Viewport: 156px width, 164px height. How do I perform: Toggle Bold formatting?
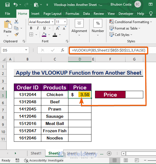(x=31, y=28)
